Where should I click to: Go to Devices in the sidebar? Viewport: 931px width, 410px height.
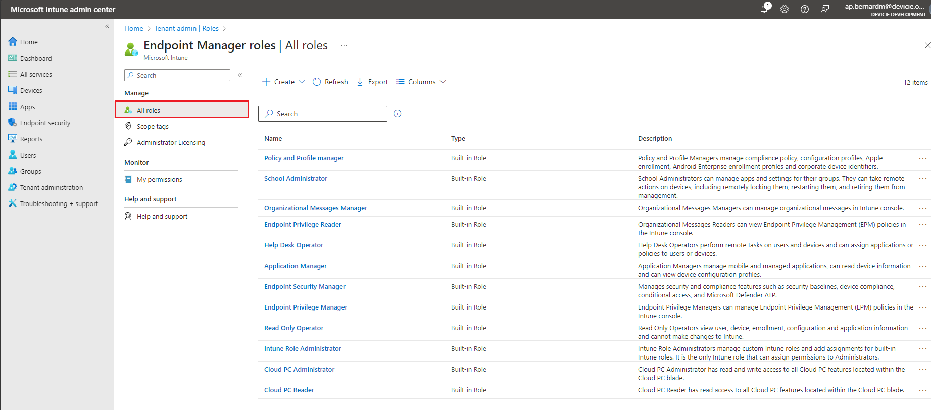31,90
